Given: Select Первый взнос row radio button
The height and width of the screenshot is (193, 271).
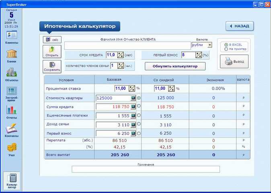Looking at the screenshot, I should tap(139, 133).
